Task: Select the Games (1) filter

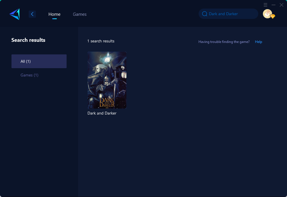Action: [x=30, y=75]
